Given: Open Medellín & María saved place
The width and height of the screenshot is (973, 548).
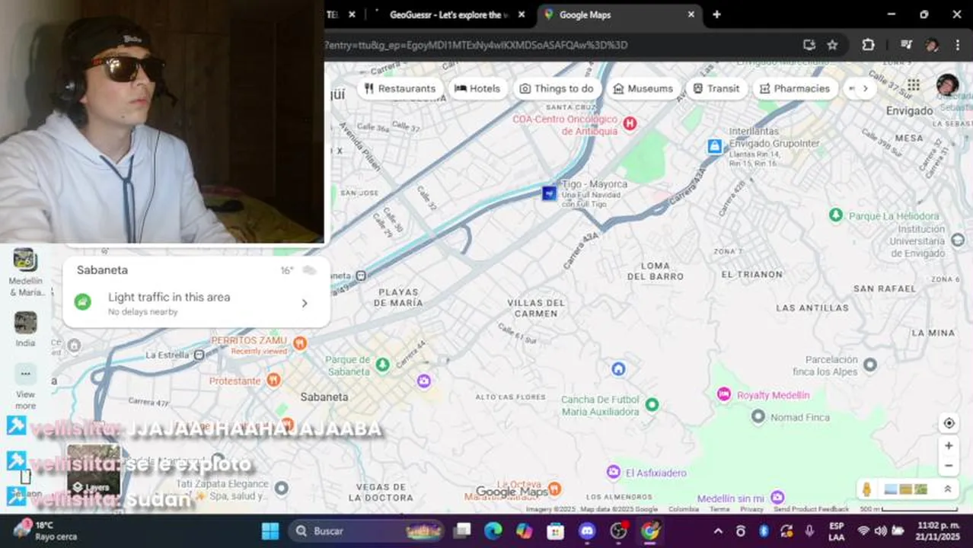Looking at the screenshot, I should tap(25, 271).
